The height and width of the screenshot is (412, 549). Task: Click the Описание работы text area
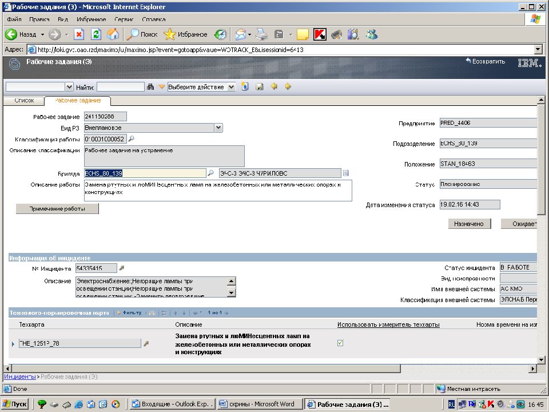click(218, 191)
